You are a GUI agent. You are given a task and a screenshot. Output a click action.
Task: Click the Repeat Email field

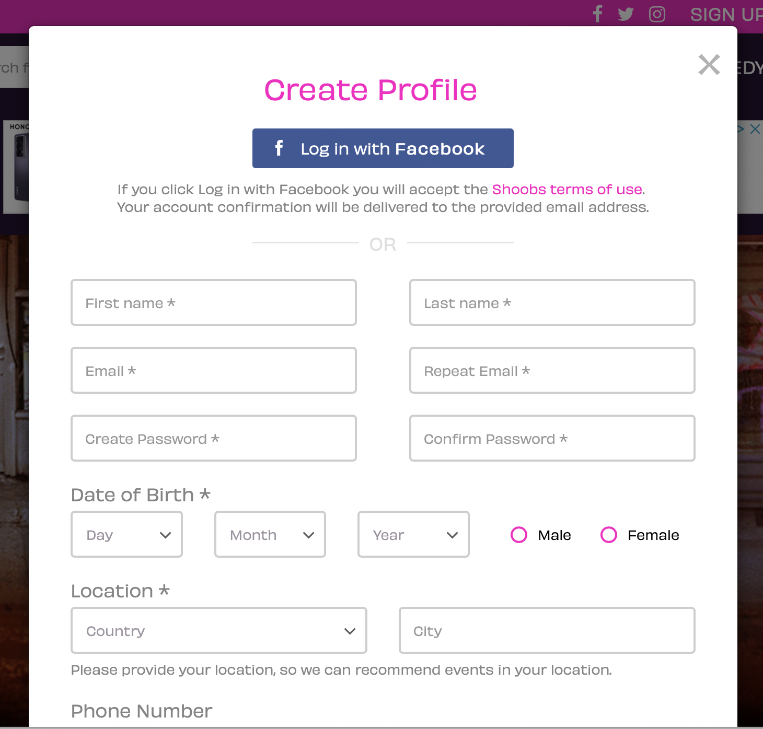click(552, 370)
